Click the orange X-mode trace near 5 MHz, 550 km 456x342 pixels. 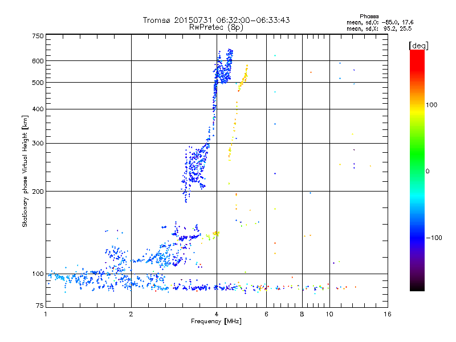pyautogui.click(x=243, y=78)
